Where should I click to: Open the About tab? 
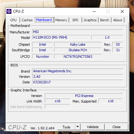click(x=118, y=20)
